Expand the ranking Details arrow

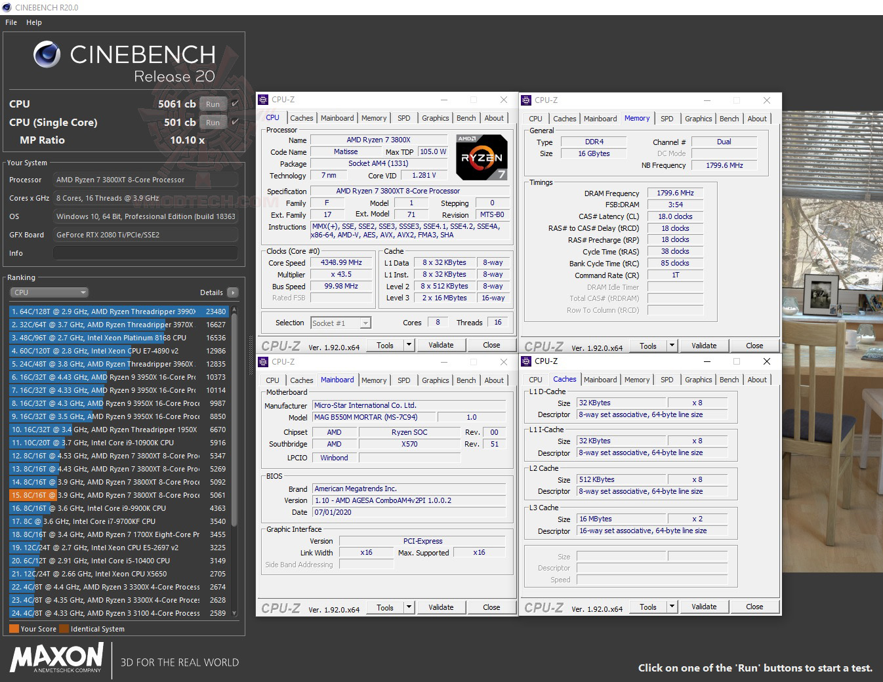coord(233,292)
